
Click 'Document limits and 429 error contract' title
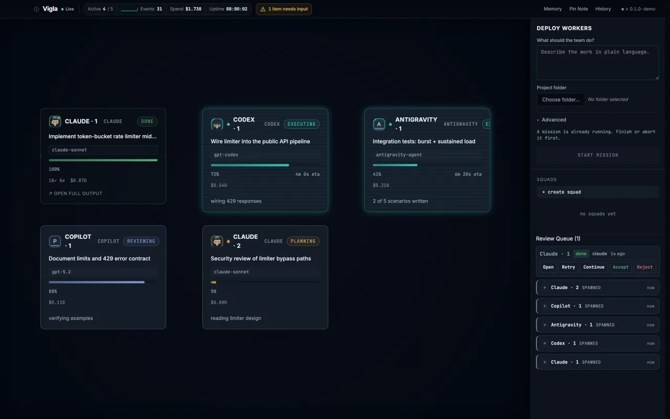click(x=99, y=259)
